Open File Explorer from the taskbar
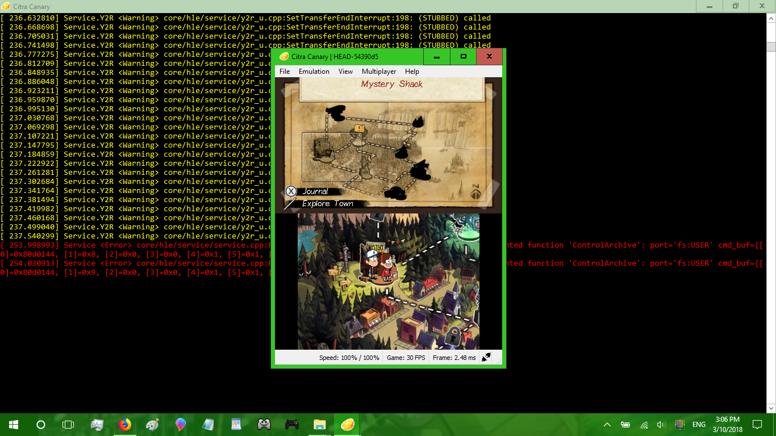Screen dimensions: 776x436 click(x=320, y=425)
